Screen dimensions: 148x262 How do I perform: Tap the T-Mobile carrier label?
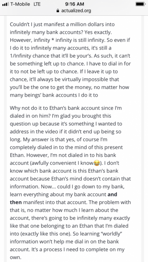(x=20, y=4)
